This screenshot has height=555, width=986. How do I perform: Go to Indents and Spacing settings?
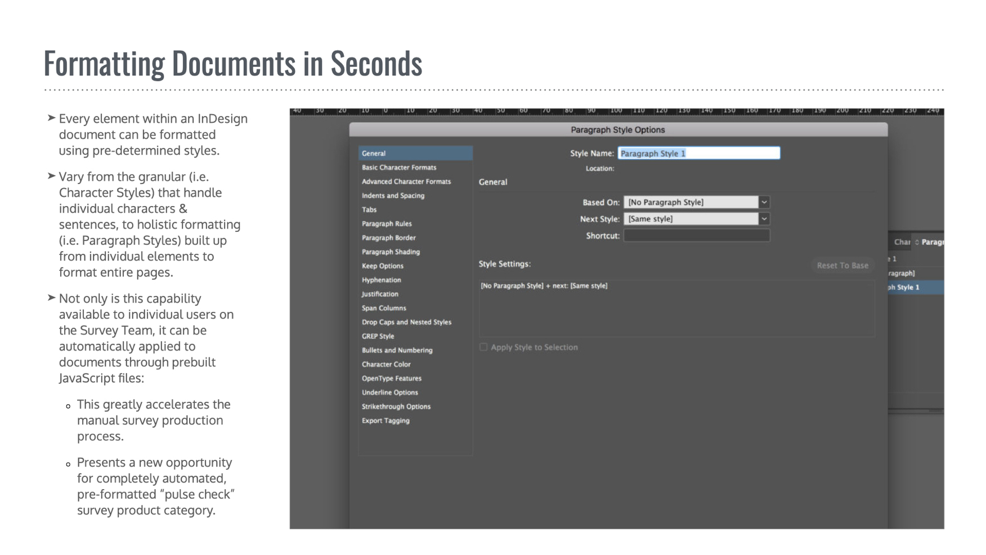[x=393, y=195]
